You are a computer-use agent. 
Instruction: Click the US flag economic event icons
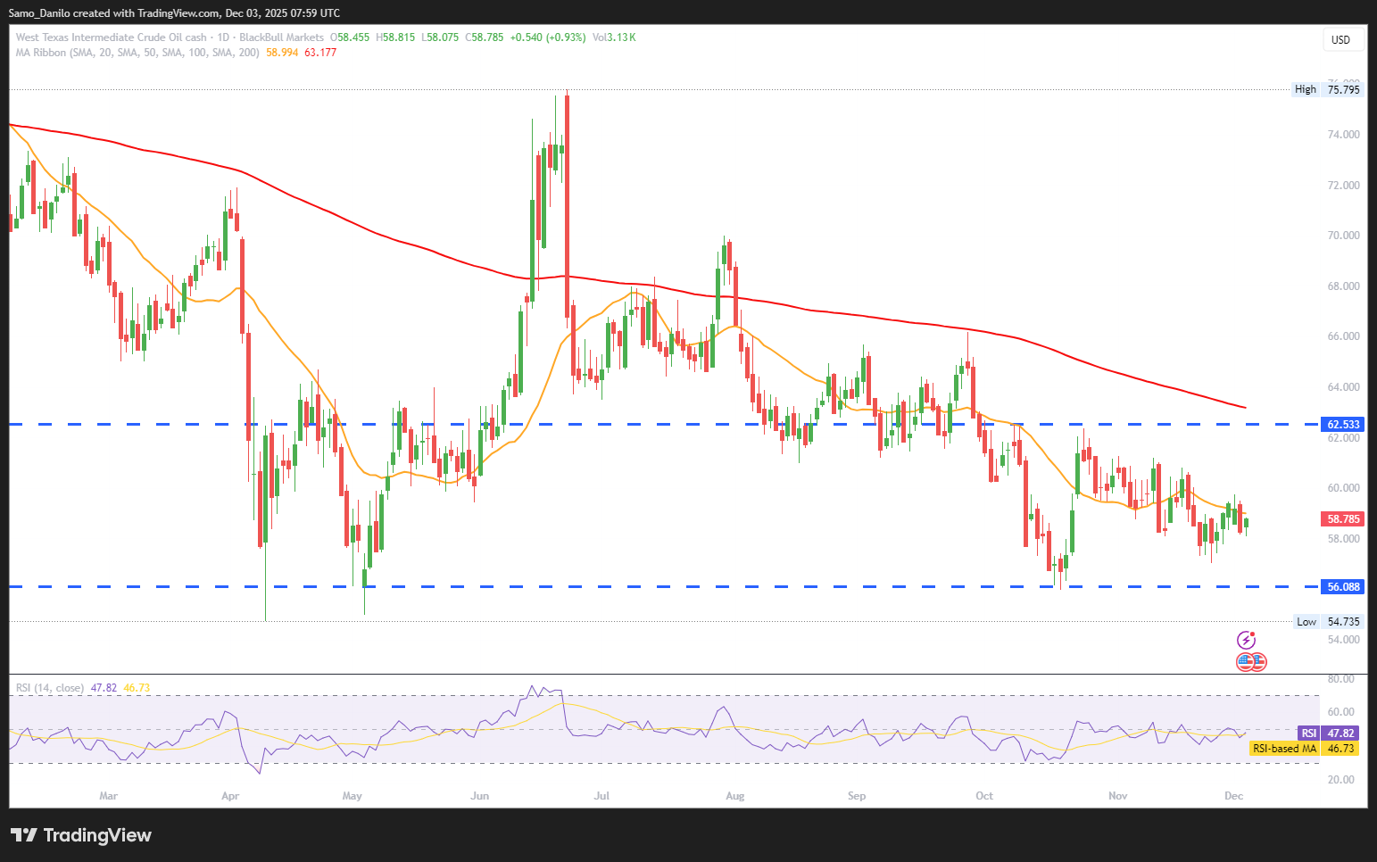(1251, 662)
